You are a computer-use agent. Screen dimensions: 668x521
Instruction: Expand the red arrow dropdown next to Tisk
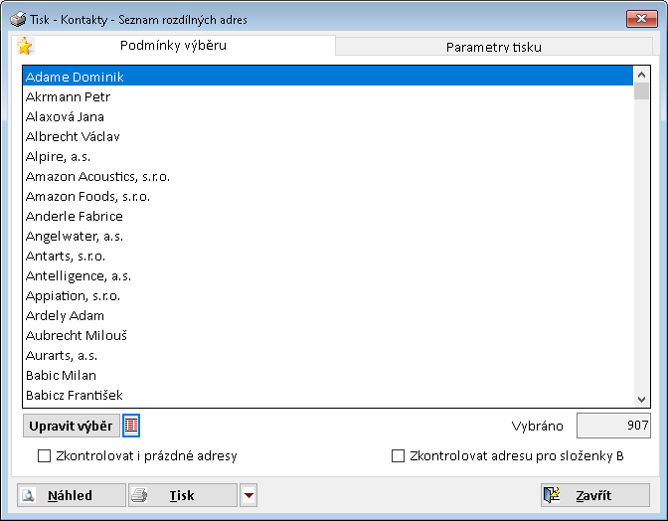(x=249, y=495)
